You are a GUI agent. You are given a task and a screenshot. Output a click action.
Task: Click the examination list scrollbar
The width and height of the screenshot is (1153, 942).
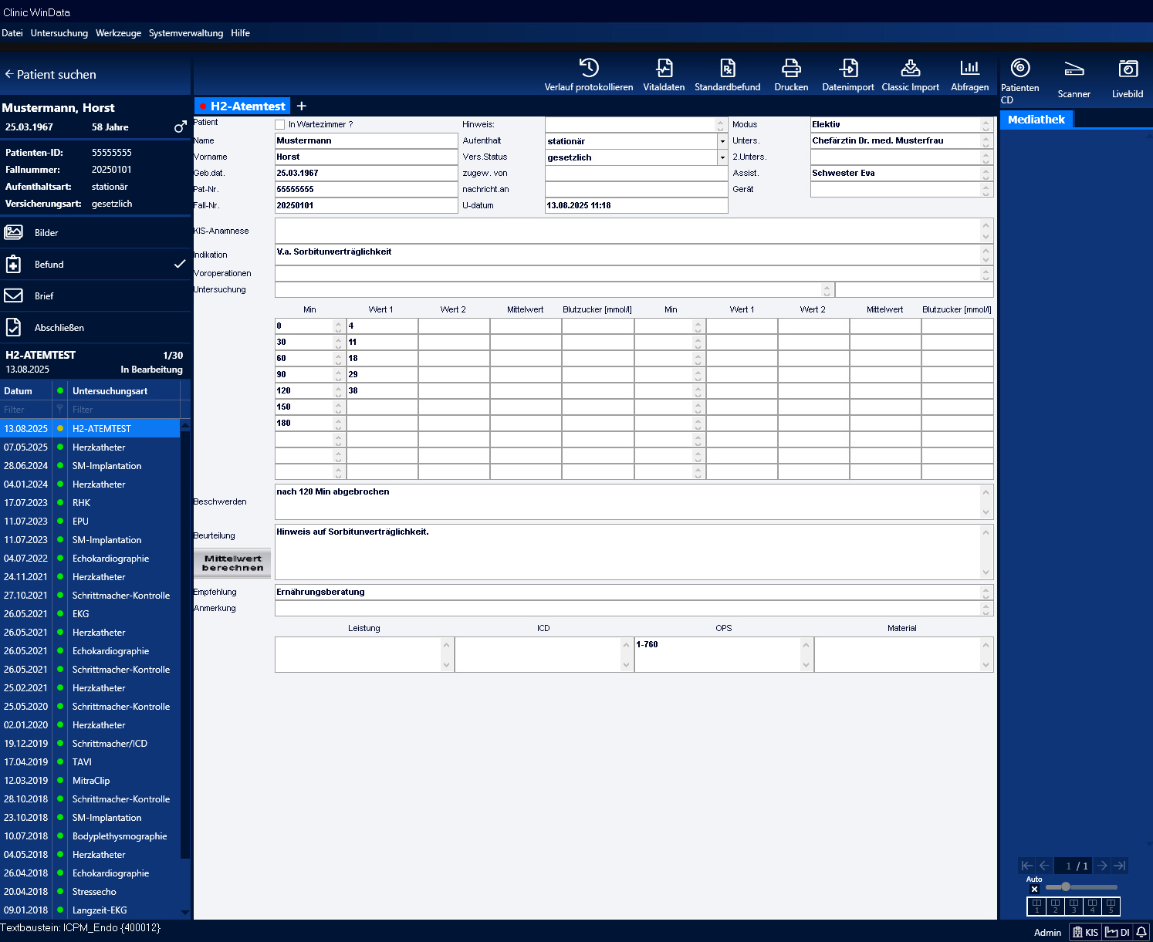(x=185, y=667)
